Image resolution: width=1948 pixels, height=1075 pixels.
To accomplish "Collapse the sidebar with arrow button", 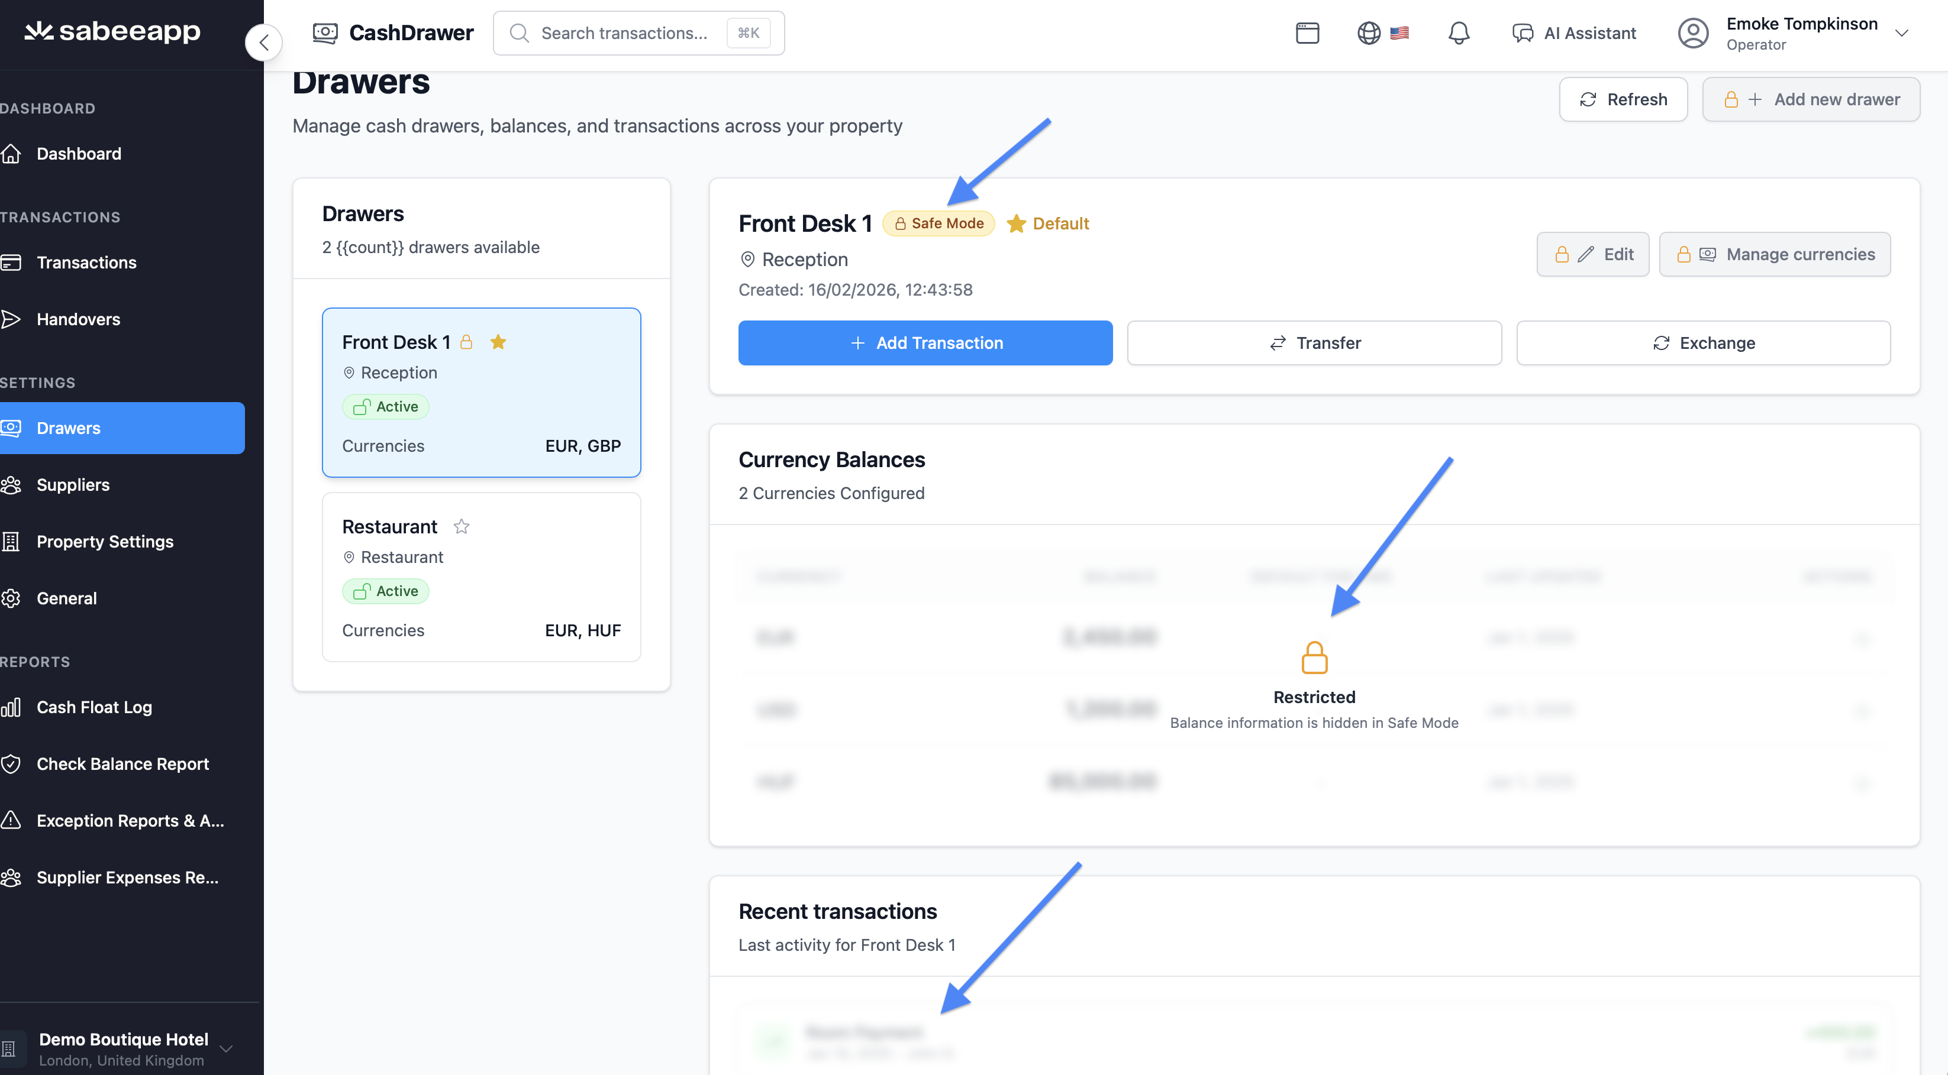I will [264, 43].
